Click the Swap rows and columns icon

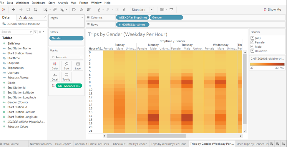point(74,10)
